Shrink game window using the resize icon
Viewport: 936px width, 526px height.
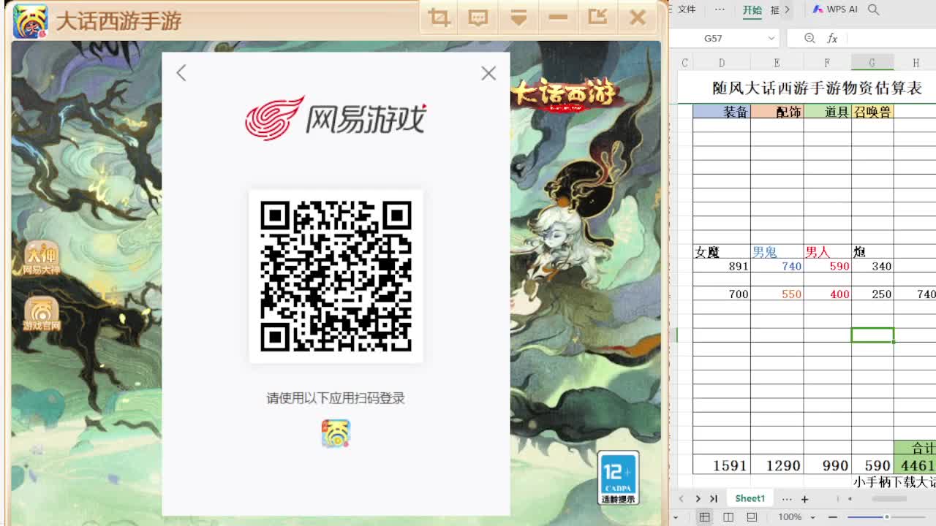point(598,18)
